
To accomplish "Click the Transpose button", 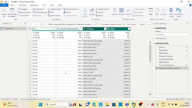I will click(23, 9).
